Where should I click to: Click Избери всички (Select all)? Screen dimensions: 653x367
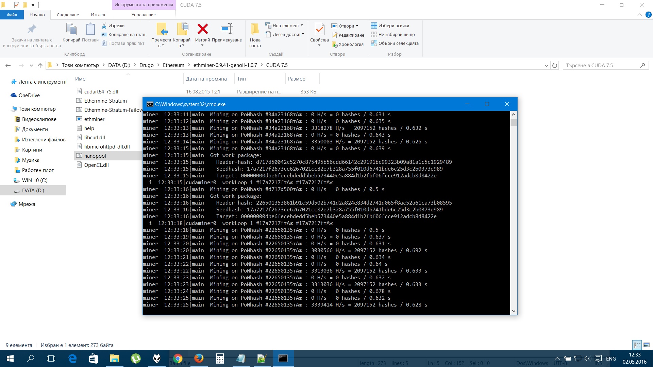pyautogui.click(x=390, y=25)
